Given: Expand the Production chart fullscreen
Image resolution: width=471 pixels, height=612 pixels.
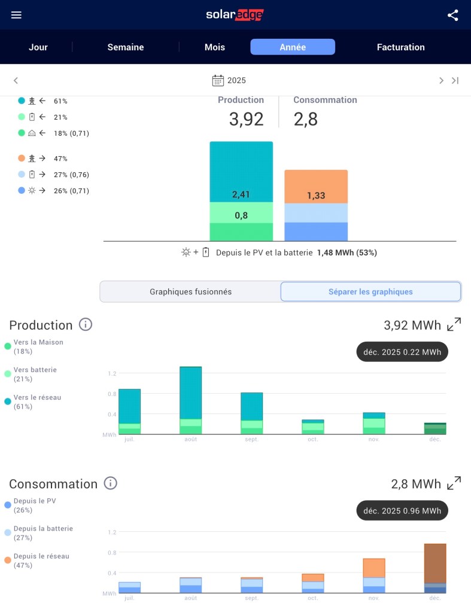Looking at the screenshot, I should (x=454, y=325).
